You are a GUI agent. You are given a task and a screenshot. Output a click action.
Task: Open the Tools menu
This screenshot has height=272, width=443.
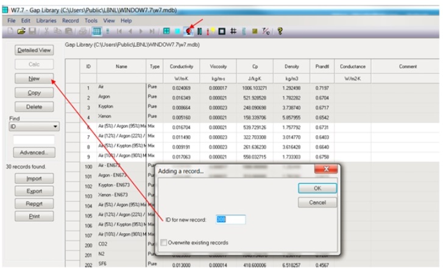coord(92,21)
